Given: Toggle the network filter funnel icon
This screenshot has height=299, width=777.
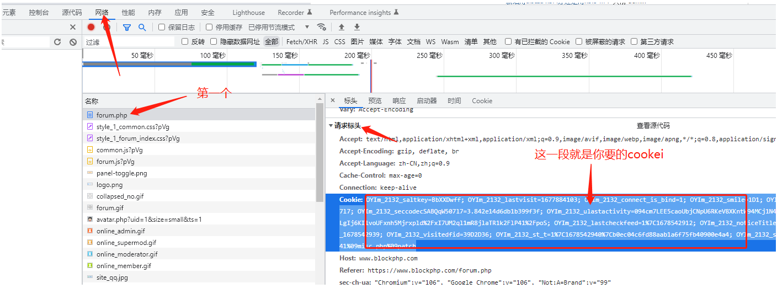Looking at the screenshot, I should tap(127, 27).
